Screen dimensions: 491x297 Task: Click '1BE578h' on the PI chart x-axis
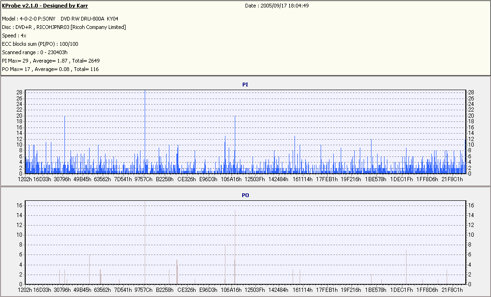(x=376, y=179)
